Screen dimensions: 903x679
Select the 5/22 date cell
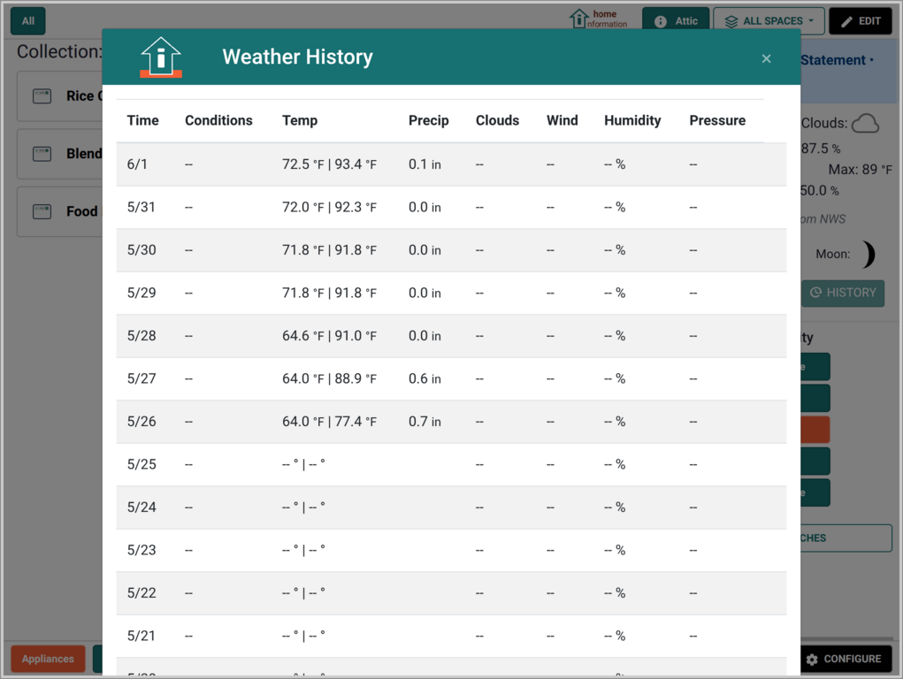coord(142,593)
